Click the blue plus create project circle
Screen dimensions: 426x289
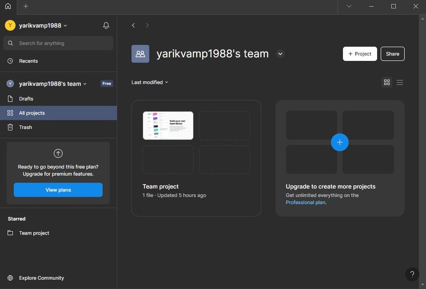(x=340, y=142)
